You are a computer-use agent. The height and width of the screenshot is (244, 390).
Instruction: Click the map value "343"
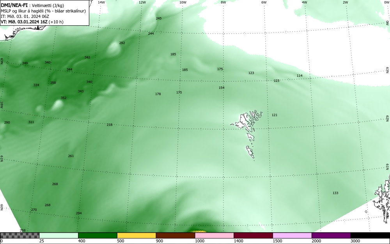pyautogui.click(x=81, y=91)
